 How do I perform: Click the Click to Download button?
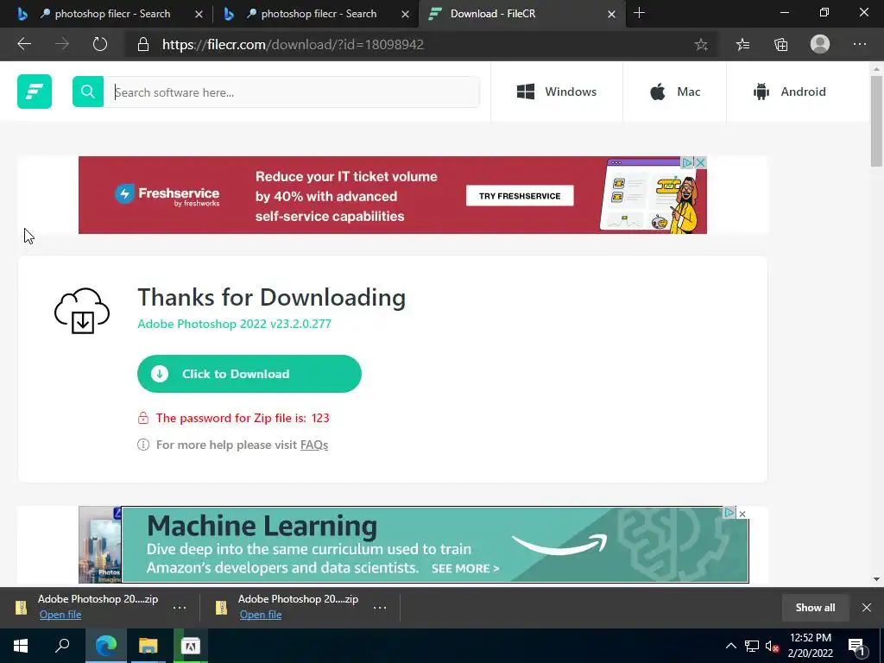249,374
